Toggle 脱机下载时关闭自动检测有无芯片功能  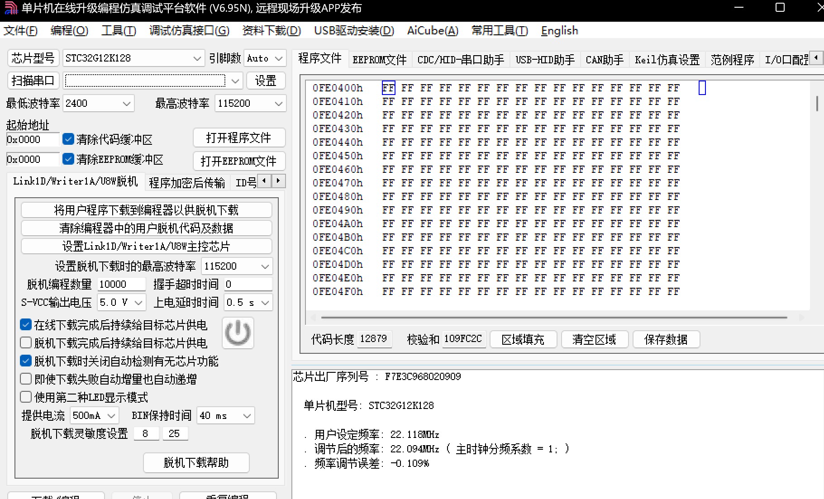click(26, 361)
